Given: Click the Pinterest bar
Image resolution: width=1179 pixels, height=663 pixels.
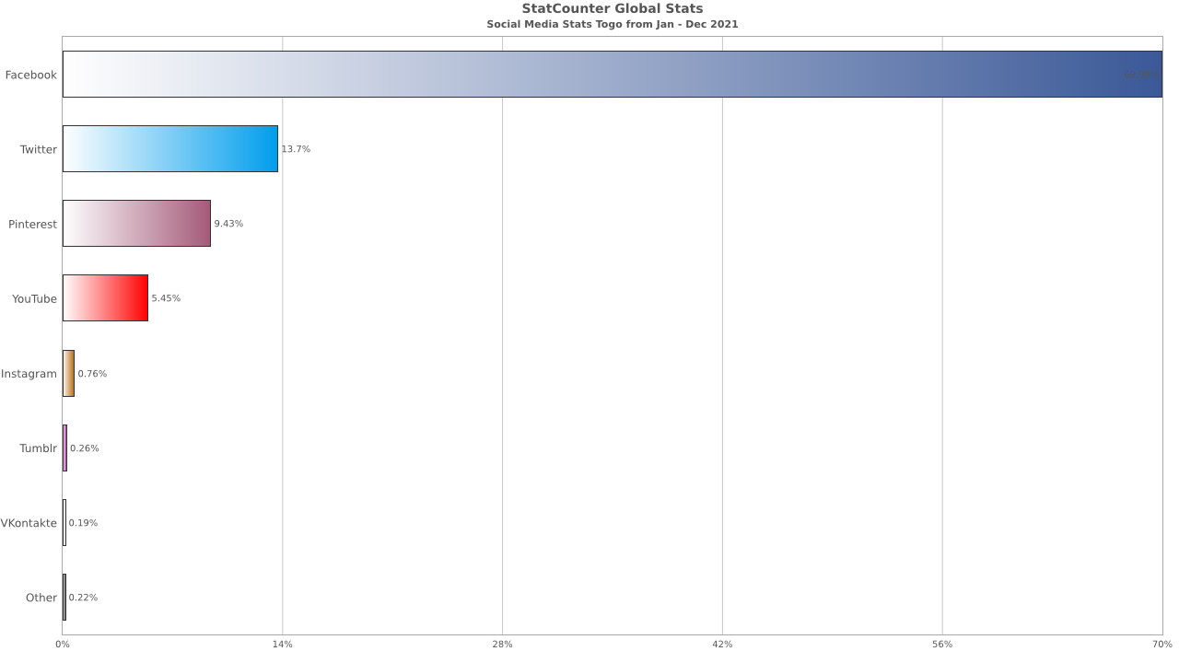Looking at the screenshot, I should [x=136, y=224].
